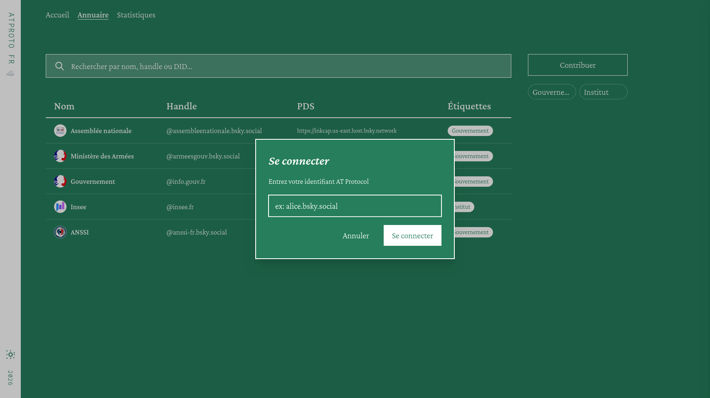Click the Assemblée nationale avatar logo
Image resolution: width=710 pixels, height=398 pixels.
[60, 130]
